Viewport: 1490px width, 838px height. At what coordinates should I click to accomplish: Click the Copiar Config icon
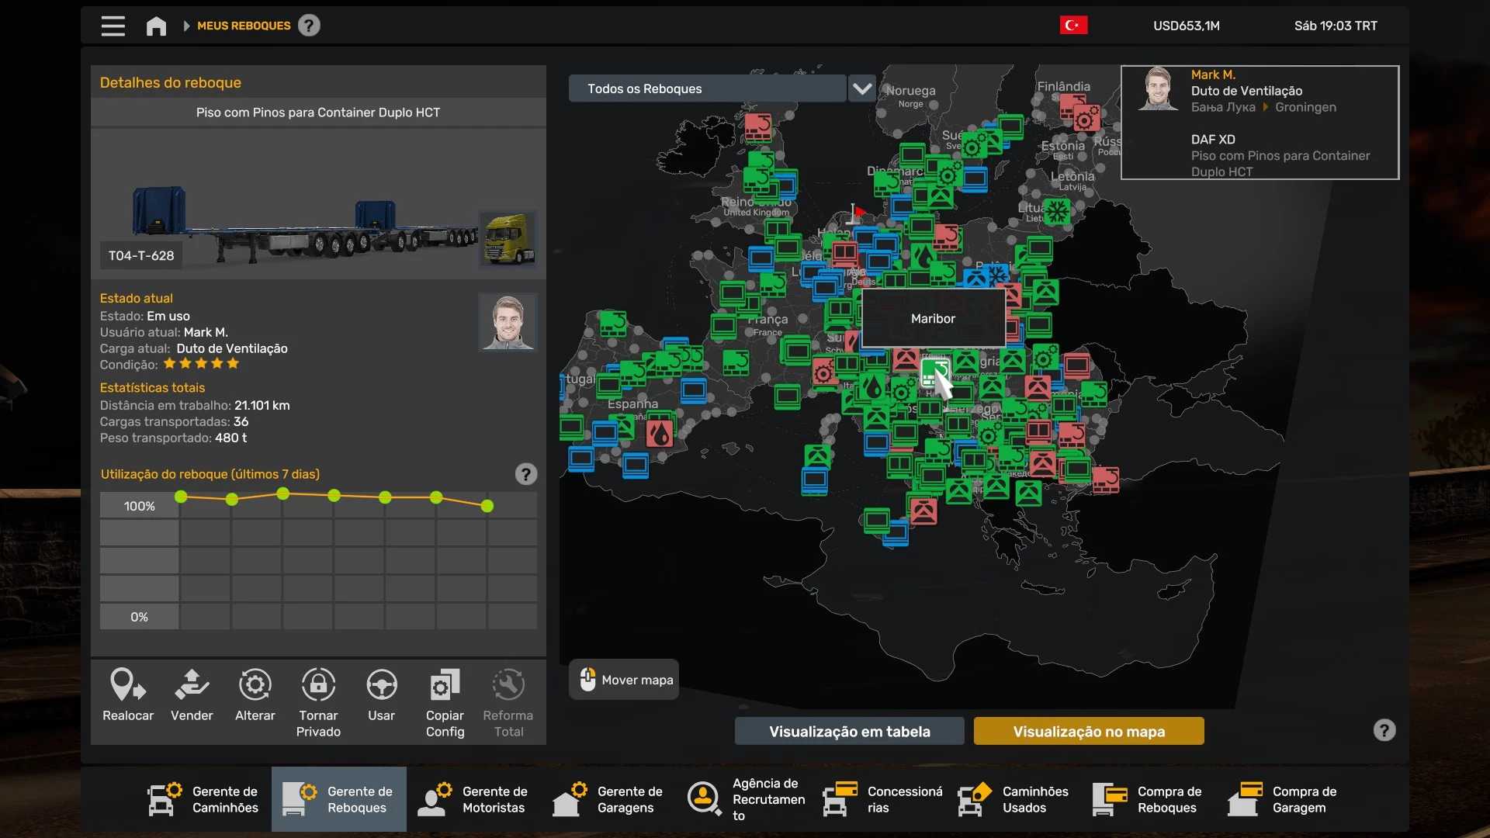(x=445, y=686)
